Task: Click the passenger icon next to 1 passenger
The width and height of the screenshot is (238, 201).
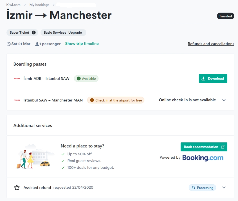Action: coord(37,44)
